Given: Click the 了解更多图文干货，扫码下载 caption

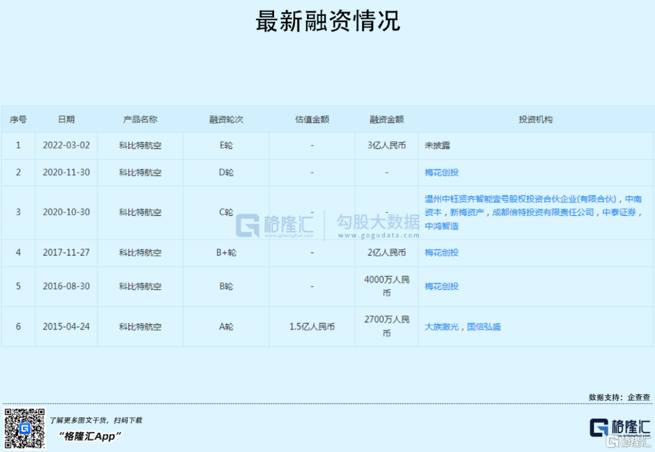Looking at the screenshot, I should 96,420.
